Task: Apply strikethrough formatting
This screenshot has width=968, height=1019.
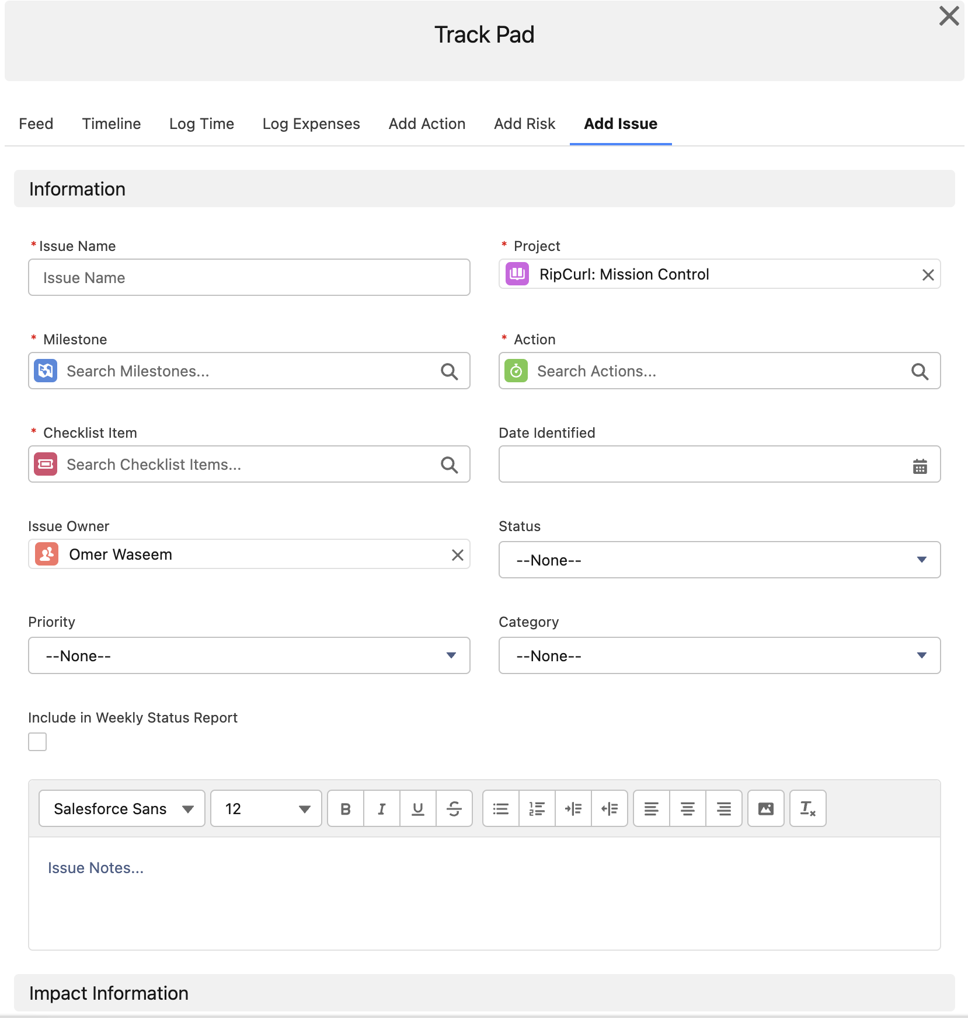Action: pos(454,809)
